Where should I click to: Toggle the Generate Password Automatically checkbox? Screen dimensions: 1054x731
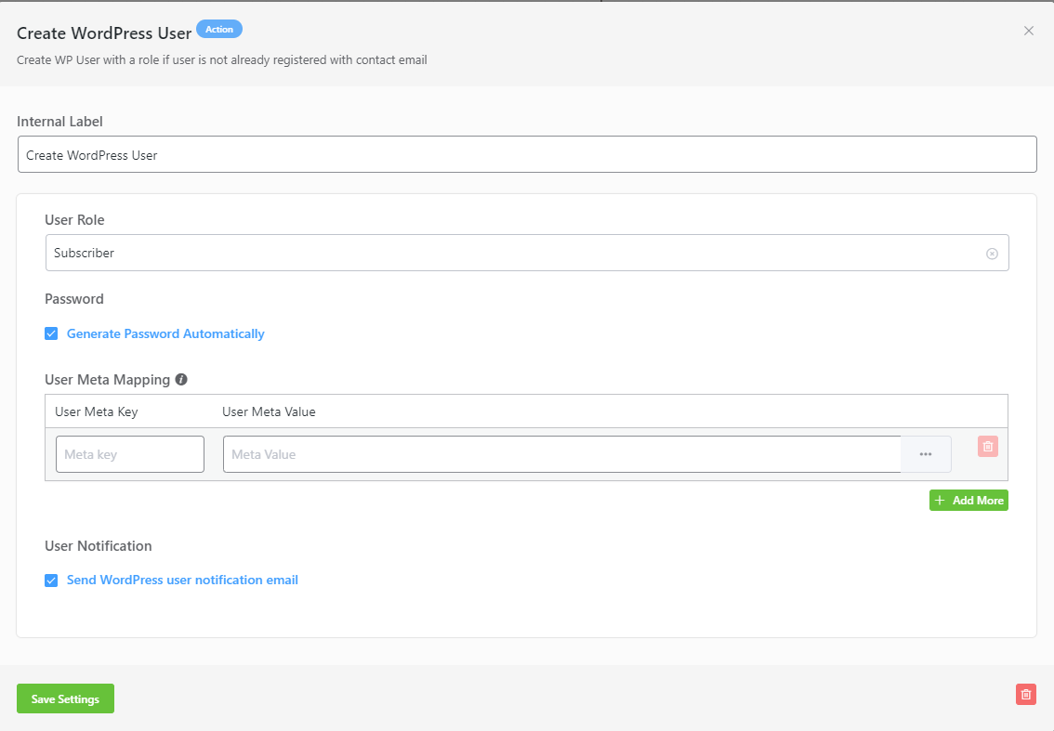tap(51, 334)
